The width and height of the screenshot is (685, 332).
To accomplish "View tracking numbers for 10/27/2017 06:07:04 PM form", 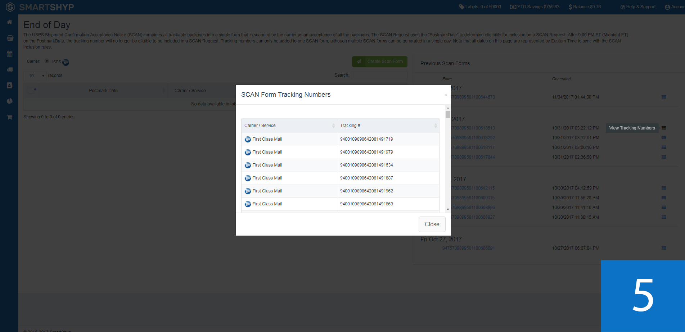I will tap(664, 248).
